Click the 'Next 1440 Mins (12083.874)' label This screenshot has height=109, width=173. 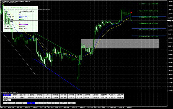point(148,36)
